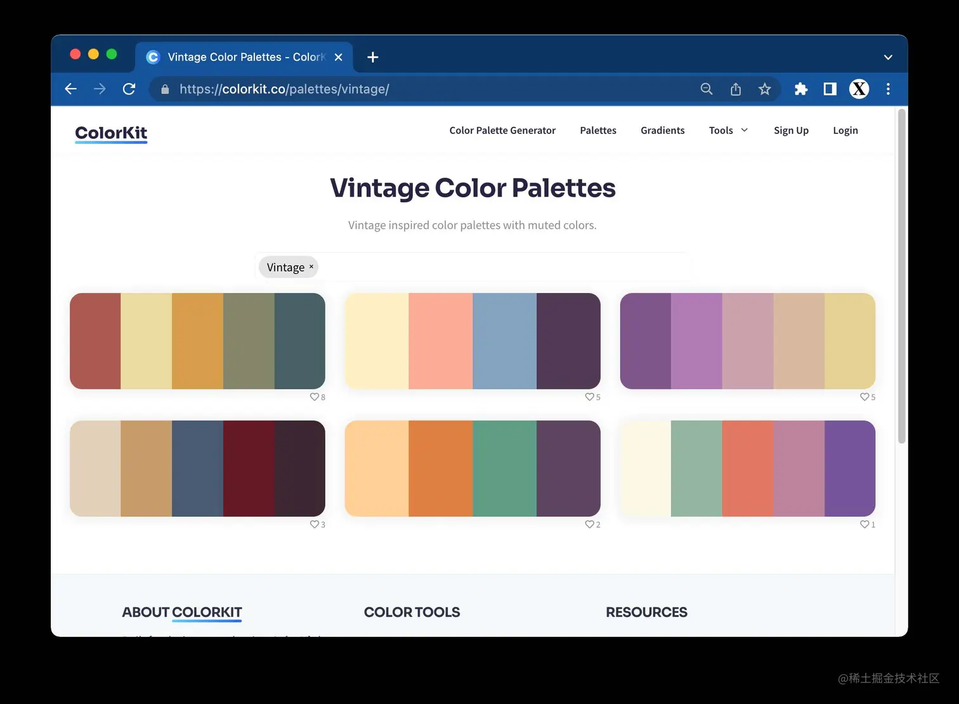Heart the purple palette showing 5 likes
Screen dimensions: 959x704
pos(863,396)
